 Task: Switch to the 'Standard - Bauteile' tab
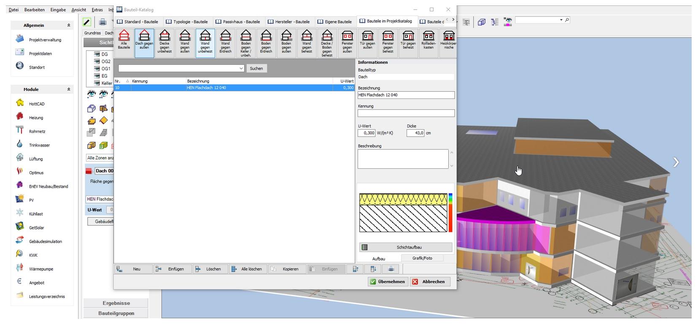click(137, 21)
